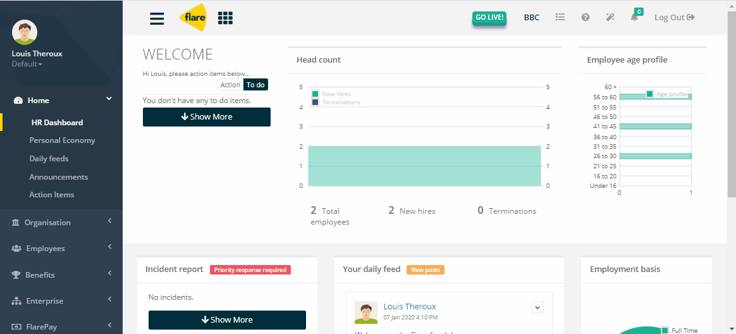Click the '2 New hires' stat
The width and height of the screenshot is (736, 334).
(x=412, y=211)
